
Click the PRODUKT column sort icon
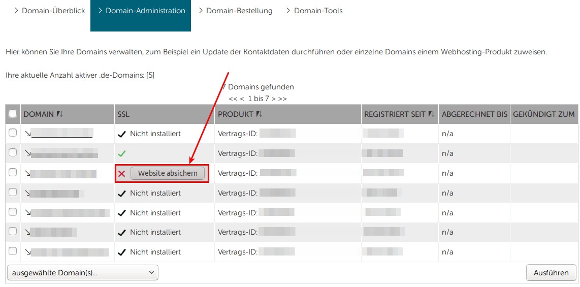coord(259,114)
